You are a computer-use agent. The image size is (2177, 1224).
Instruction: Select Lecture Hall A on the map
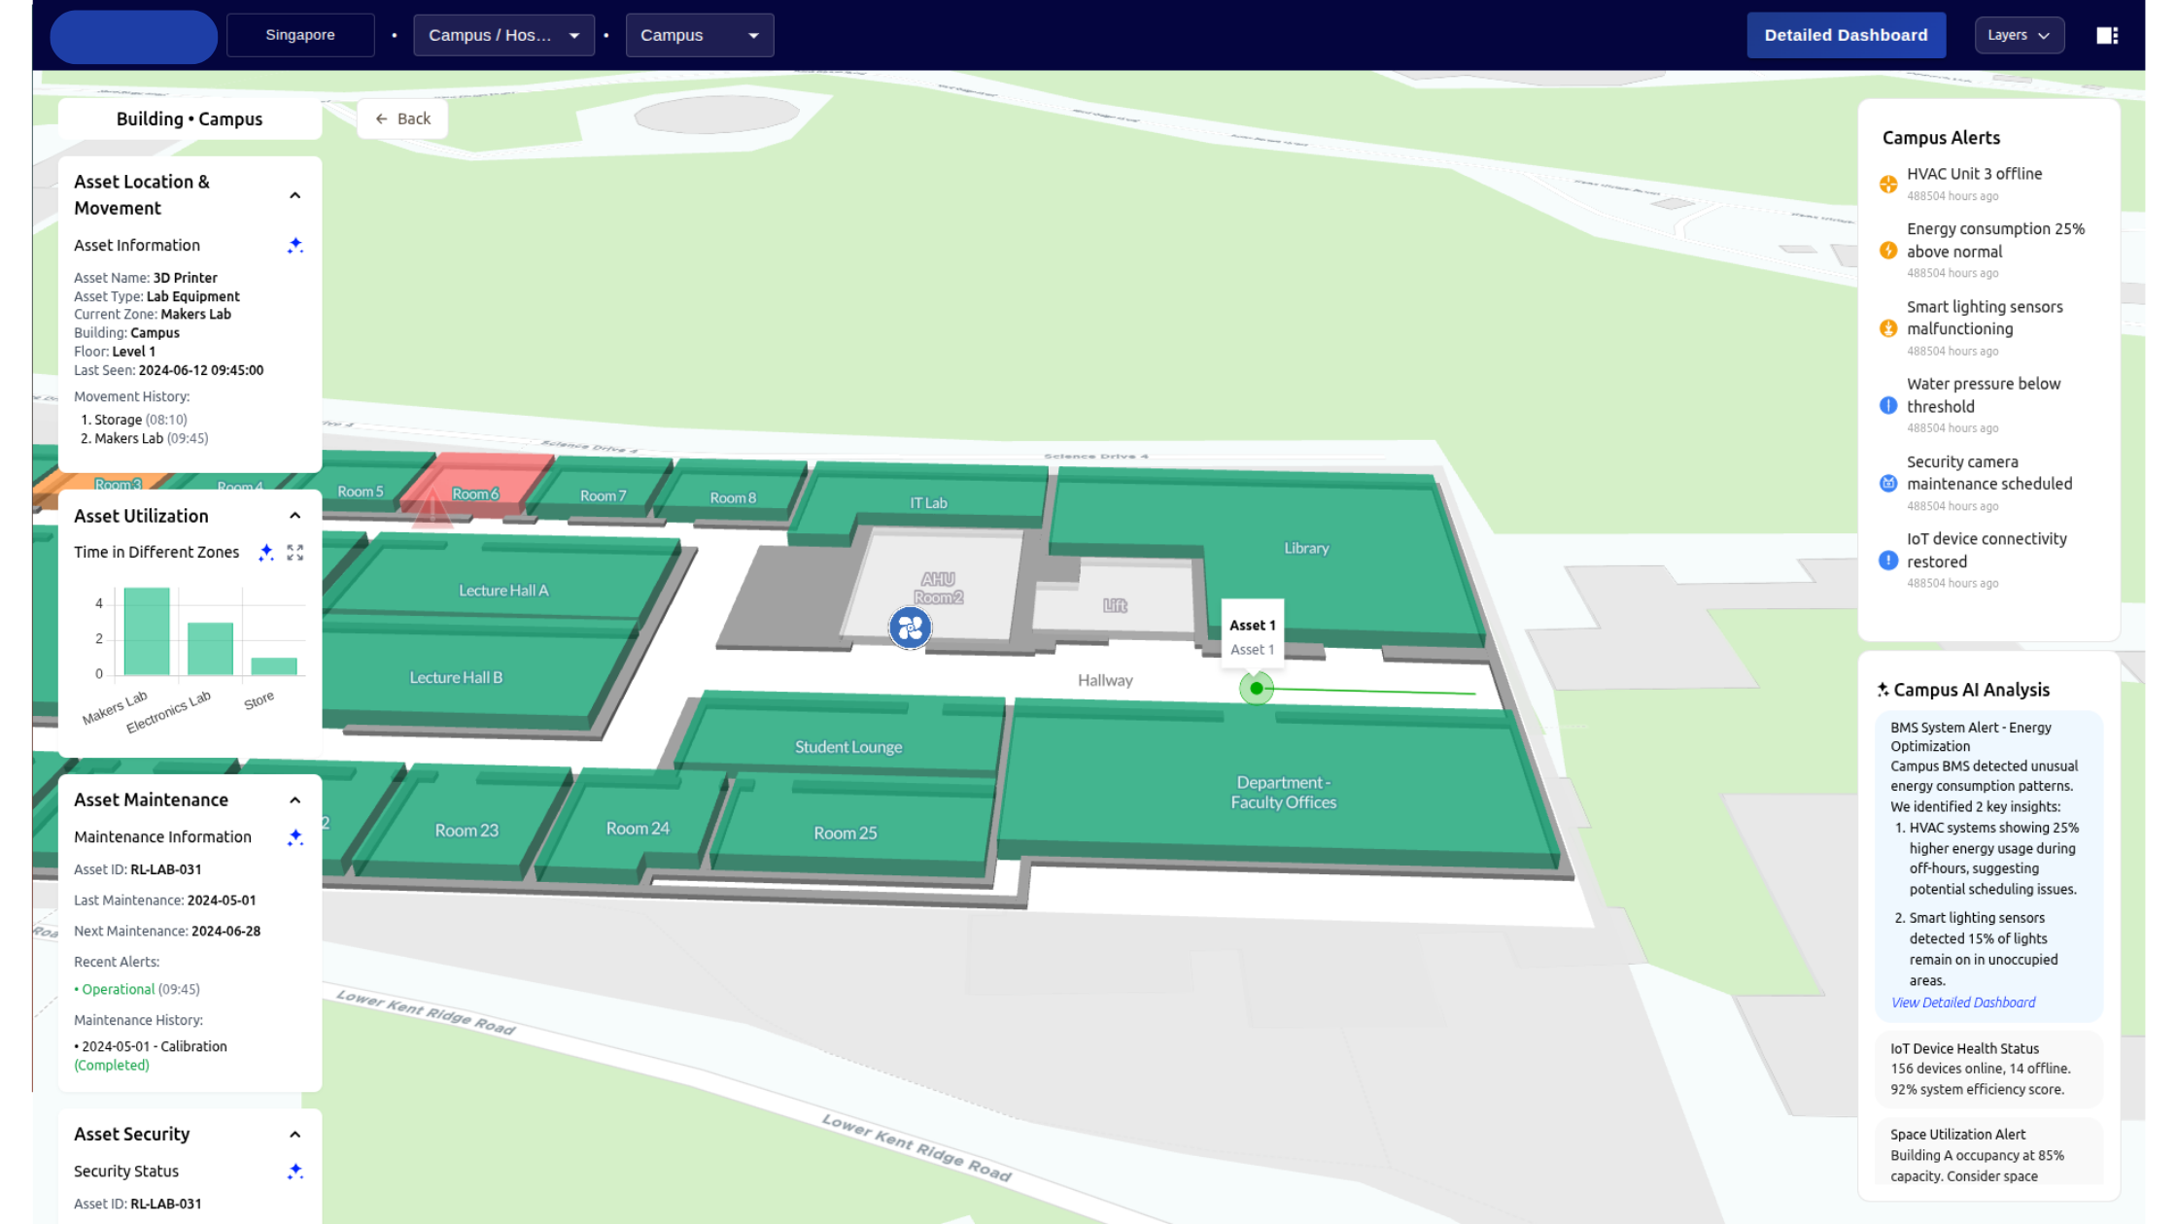pyautogui.click(x=503, y=591)
